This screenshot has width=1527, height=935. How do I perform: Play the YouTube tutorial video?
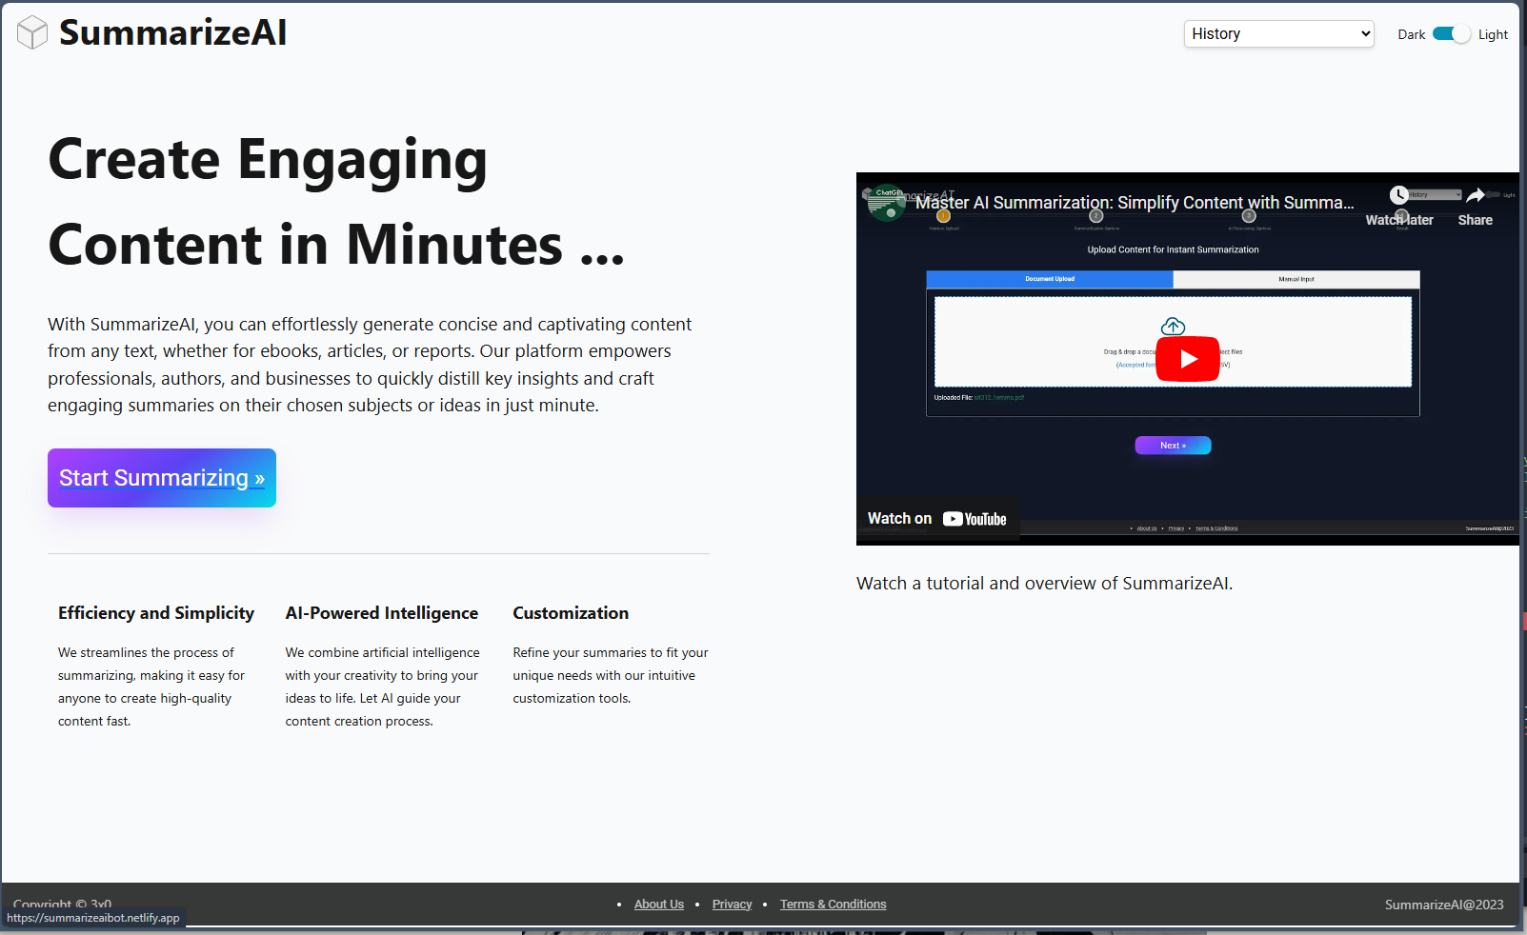coord(1187,359)
